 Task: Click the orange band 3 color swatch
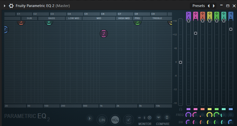[202, 109]
